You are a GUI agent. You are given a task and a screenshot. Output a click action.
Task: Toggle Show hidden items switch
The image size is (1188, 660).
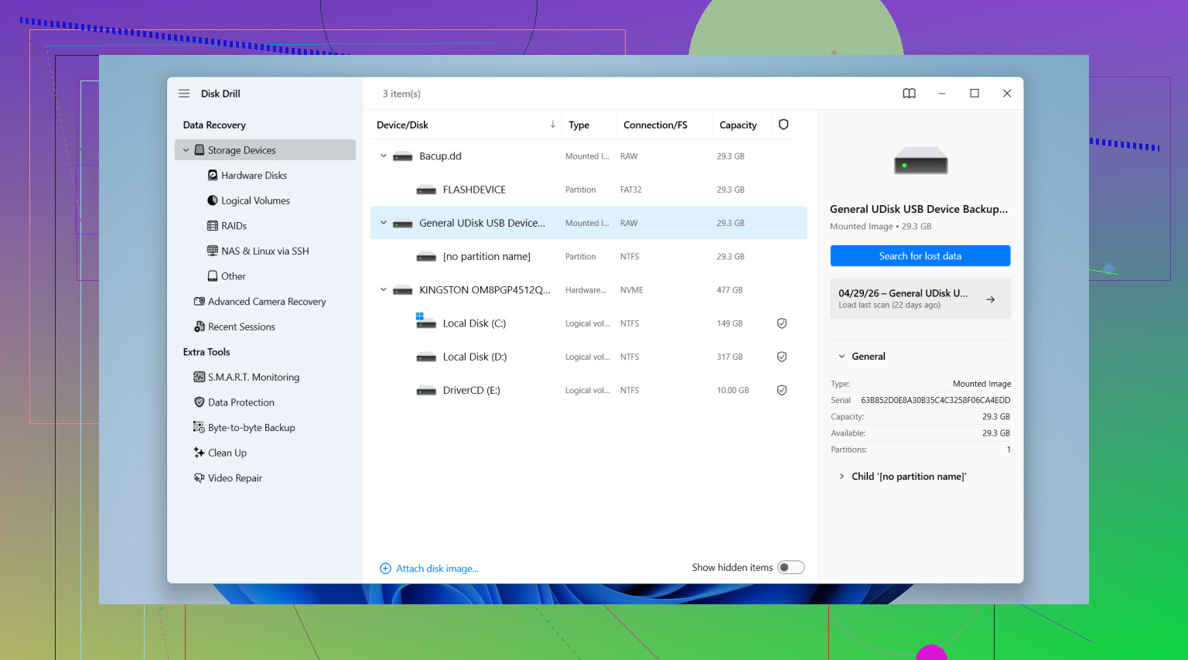(x=791, y=567)
